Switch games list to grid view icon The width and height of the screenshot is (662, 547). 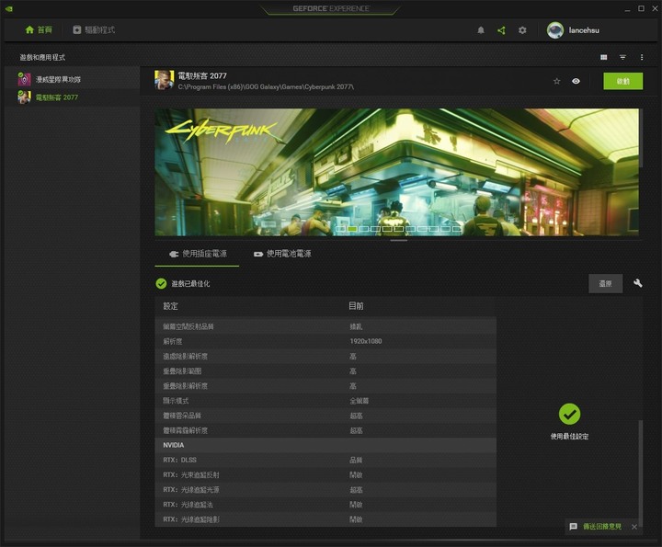click(604, 57)
